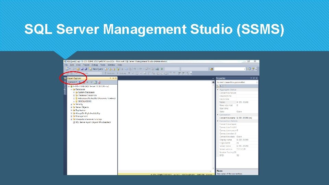
Task: Close the Properties panel
Action: [x=257, y=78]
